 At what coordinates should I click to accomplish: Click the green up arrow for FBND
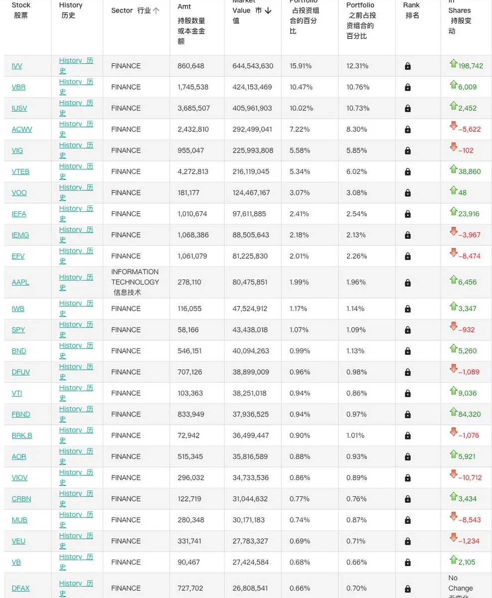point(453,412)
